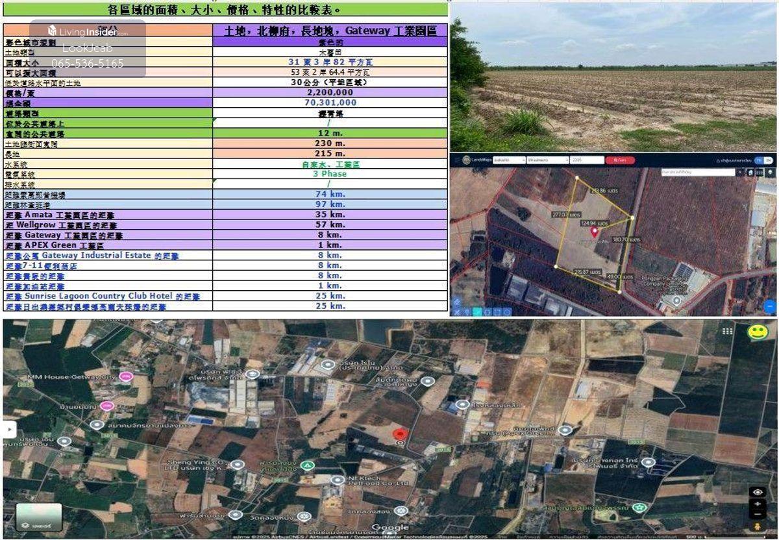This screenshot has width=779, height=540.
Task: Zoom out with the minus map button
Action: [757, 513]
